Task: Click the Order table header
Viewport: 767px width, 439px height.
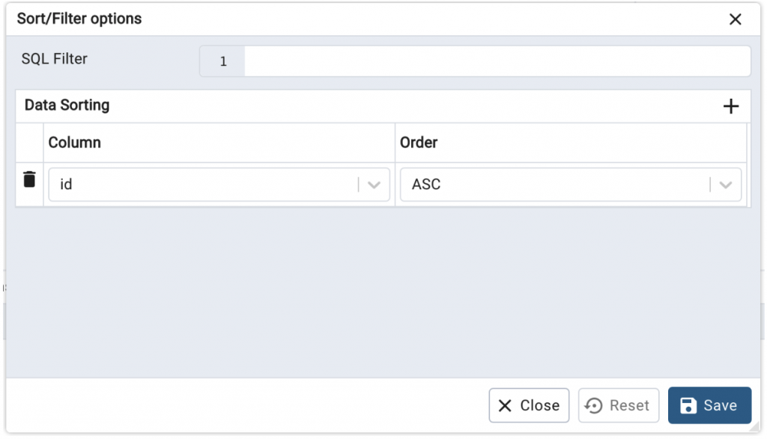Action: (x=419, y=142)
